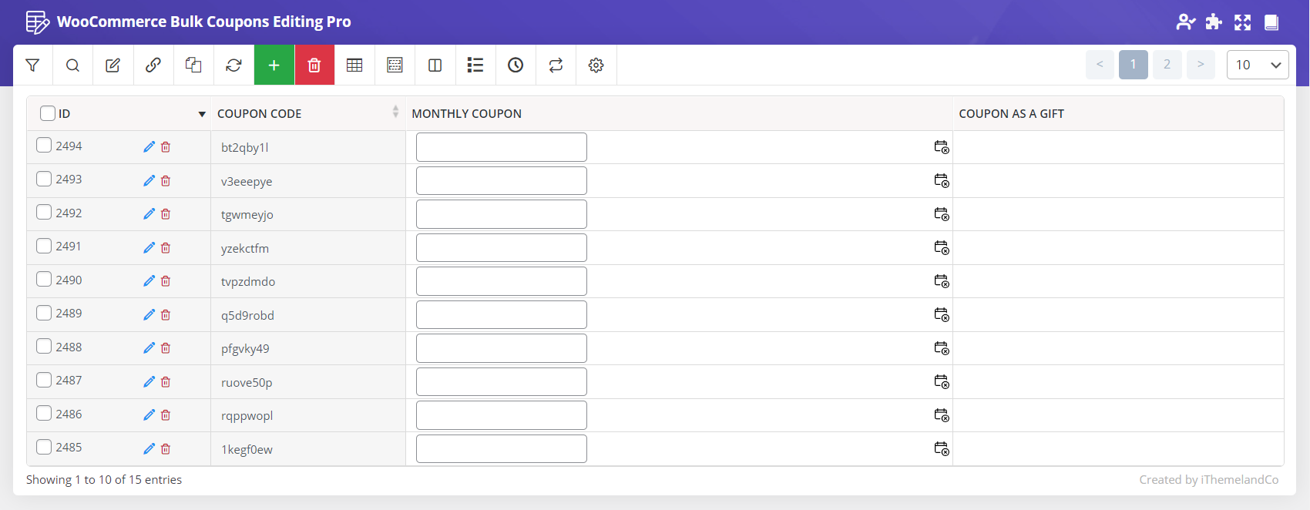Delete coupon 2491 using its trash icon
1310x510 pixels.
pos(166,247)
